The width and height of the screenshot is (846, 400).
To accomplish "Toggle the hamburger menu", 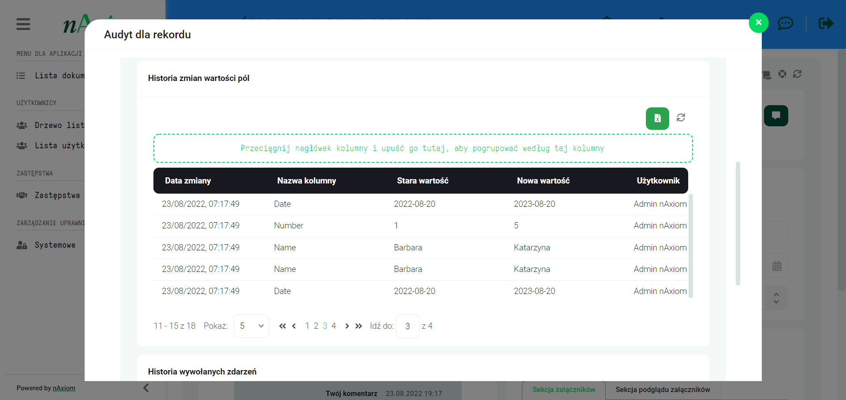I will tap(23, 24).
